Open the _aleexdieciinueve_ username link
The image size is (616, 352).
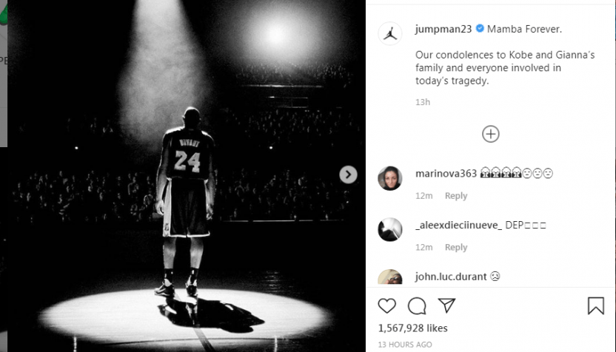[459, 225]
